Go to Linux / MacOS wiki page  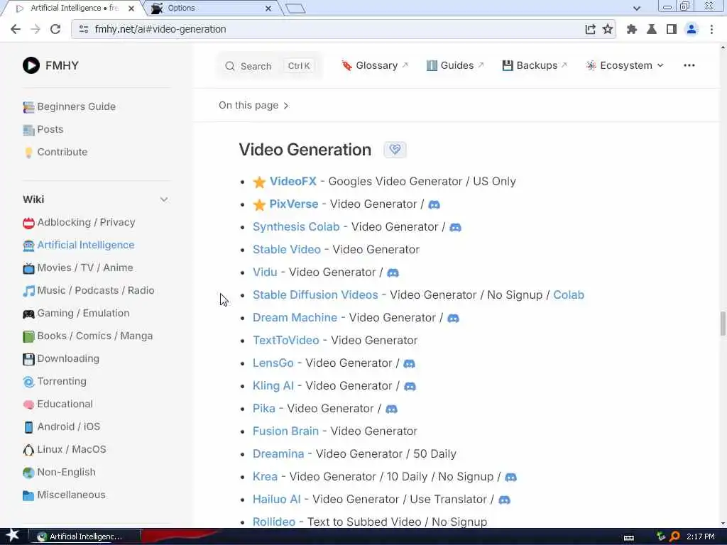click(x=65, y=449)
